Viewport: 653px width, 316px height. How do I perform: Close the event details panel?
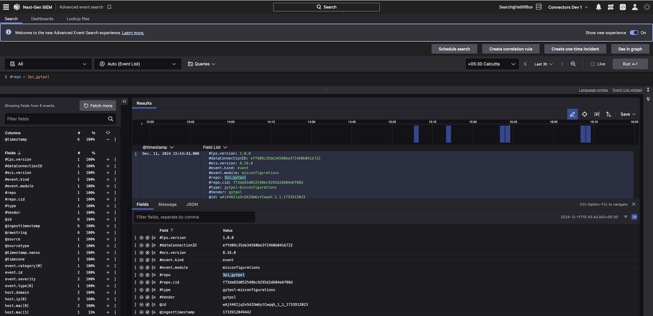pos(634,204)
